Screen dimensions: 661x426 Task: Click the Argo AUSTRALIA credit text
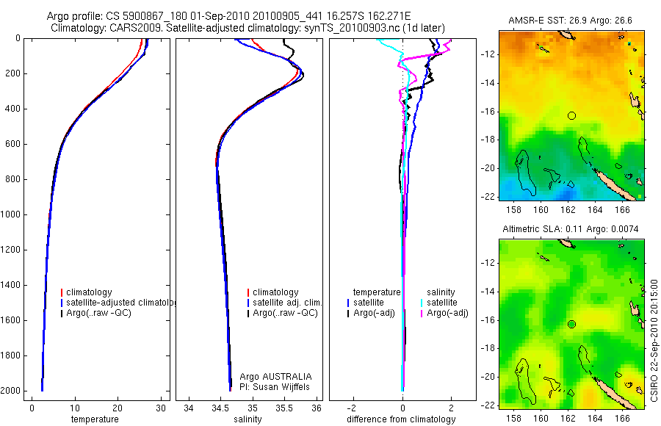[x=275, y=377]
